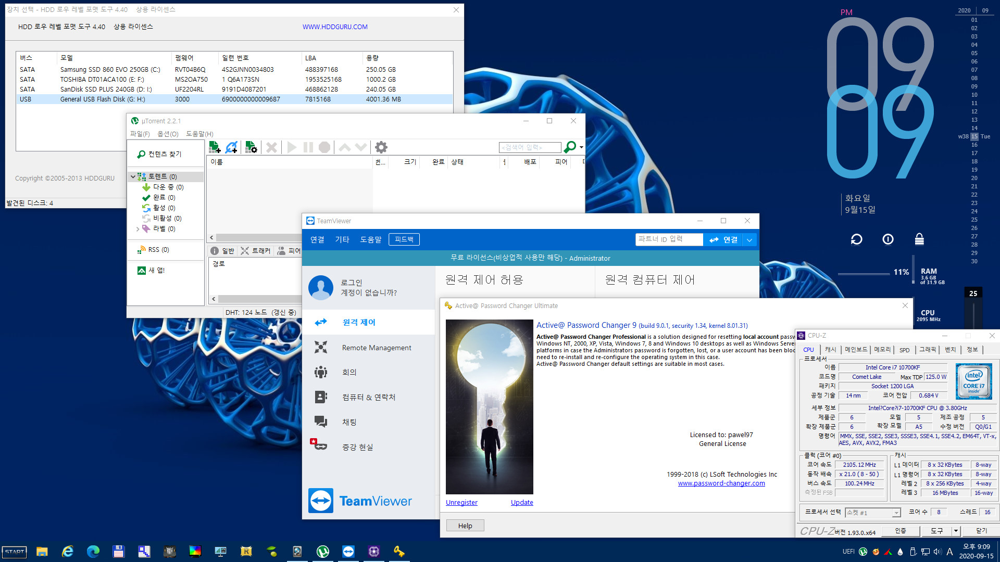Click the move up queue arrow icon
1000x562 pixels.
pyautogui.click(x=344, y=147)
